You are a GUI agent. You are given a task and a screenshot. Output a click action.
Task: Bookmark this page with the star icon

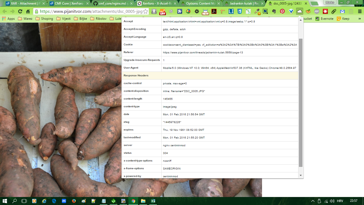click(x=146, y=11)
